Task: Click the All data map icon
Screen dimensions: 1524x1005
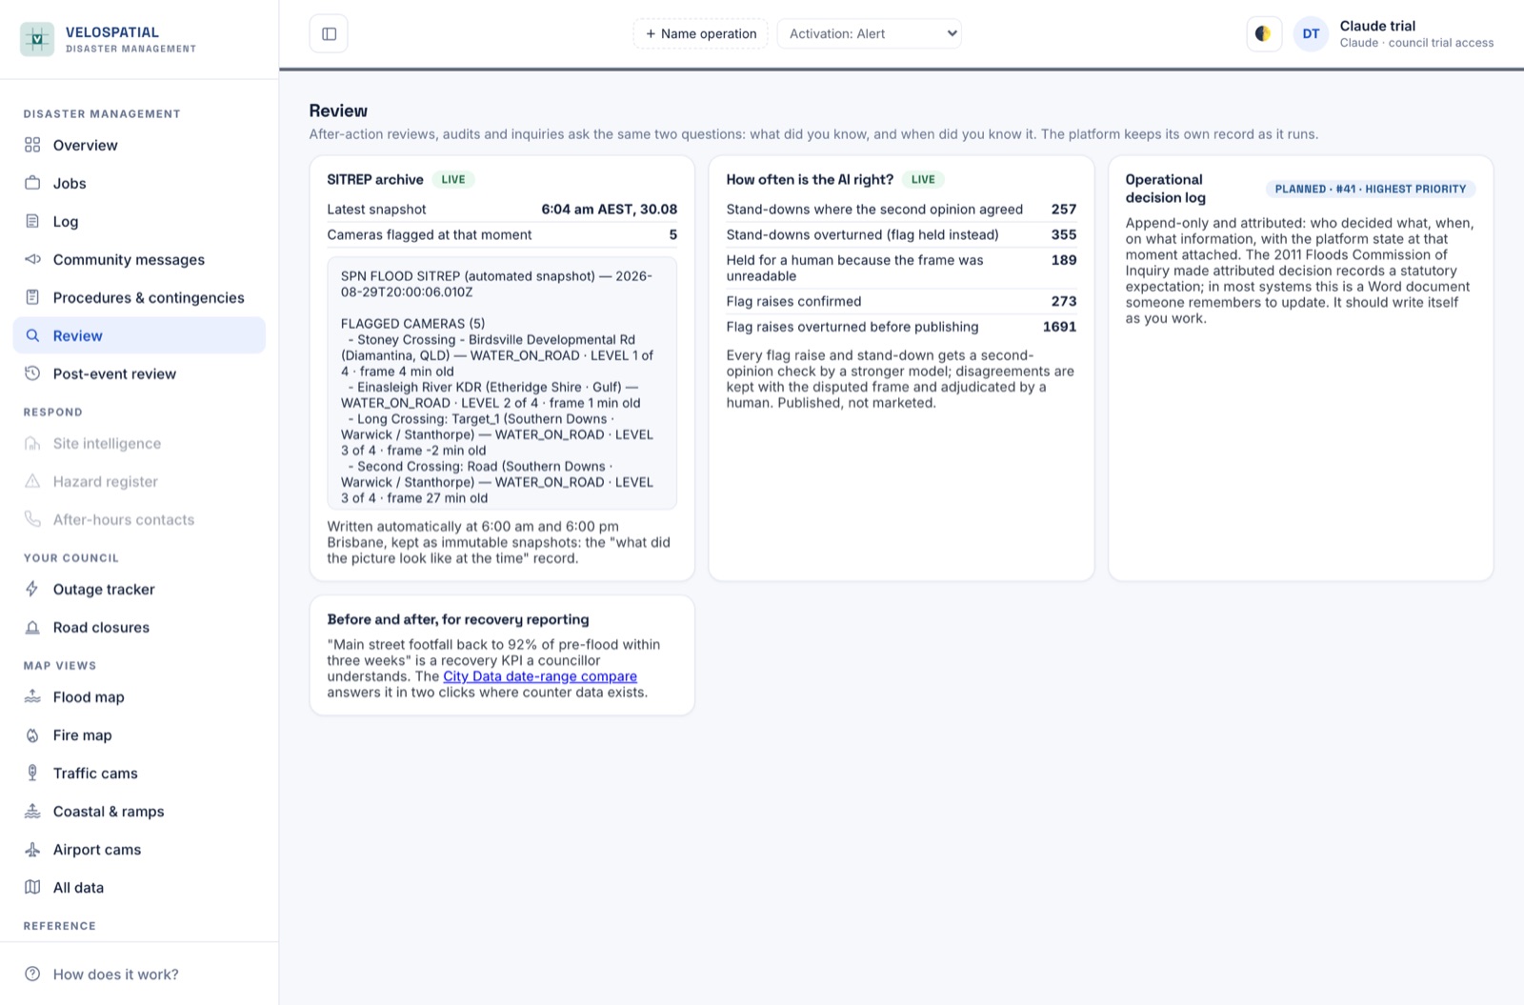Action: (x=32, y=887)
